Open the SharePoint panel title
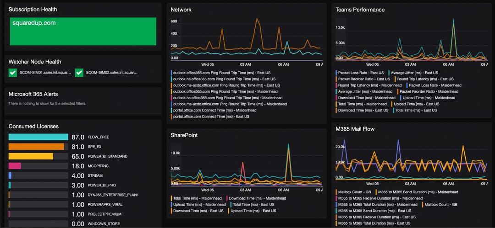495x228 pixels. (x=184, y=135)
